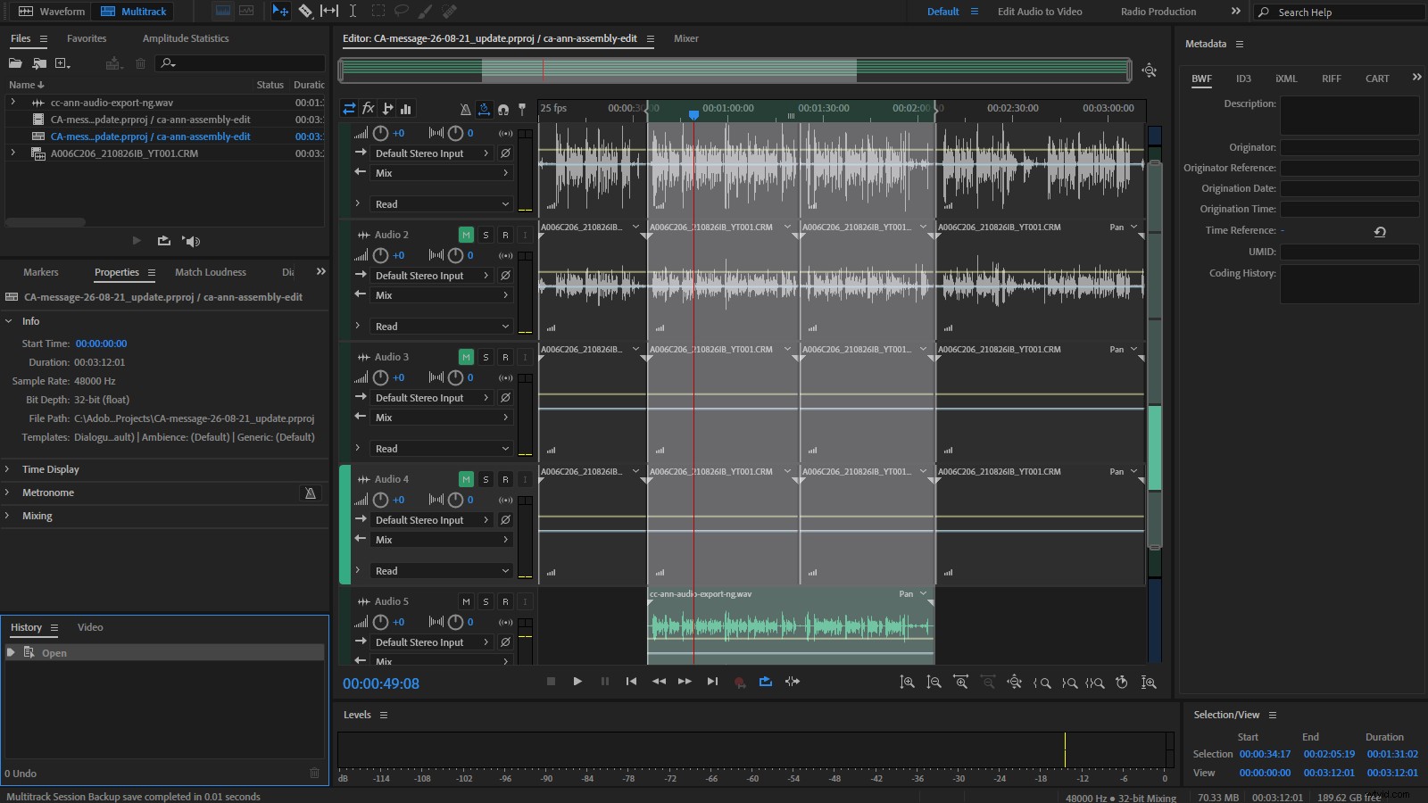The width and height of the screenshot is (1428, 803).
Task: Mute the Audio 2 track
Action: tap(465, 234)
